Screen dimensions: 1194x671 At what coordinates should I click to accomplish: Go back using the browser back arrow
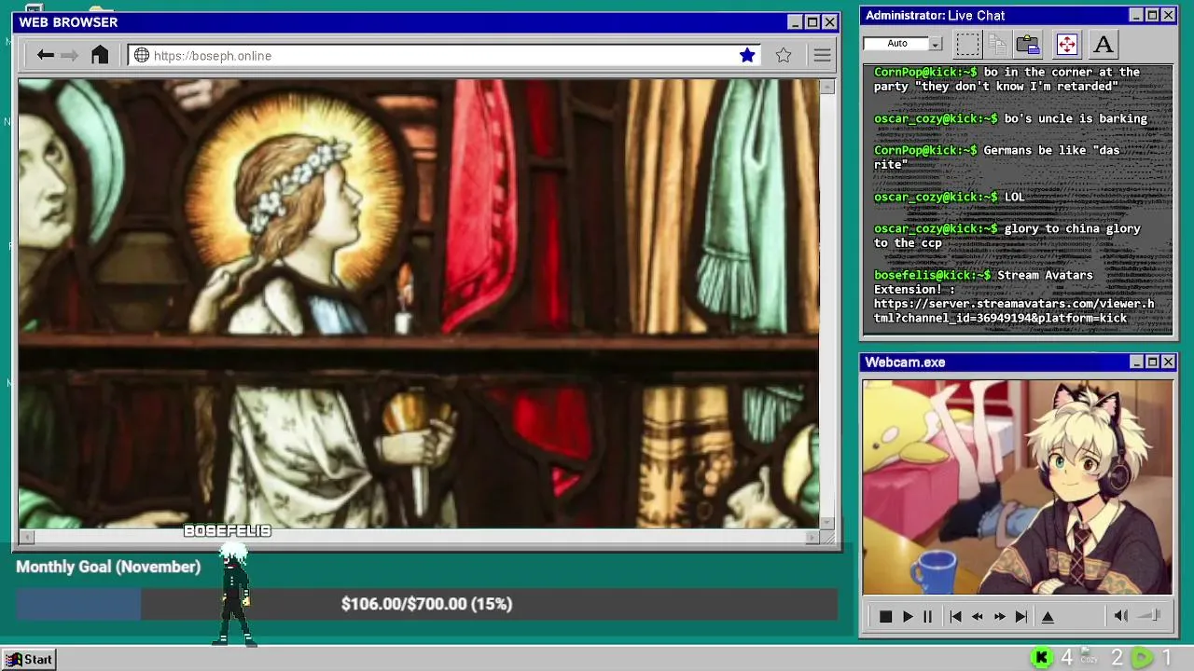(x=45, y=55)
